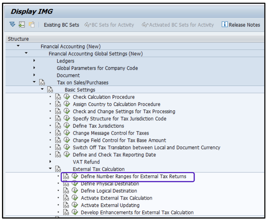Run the Check Calculation Procedure execute icon
This screenshot has width=268, height=221.
pos(67,97)
